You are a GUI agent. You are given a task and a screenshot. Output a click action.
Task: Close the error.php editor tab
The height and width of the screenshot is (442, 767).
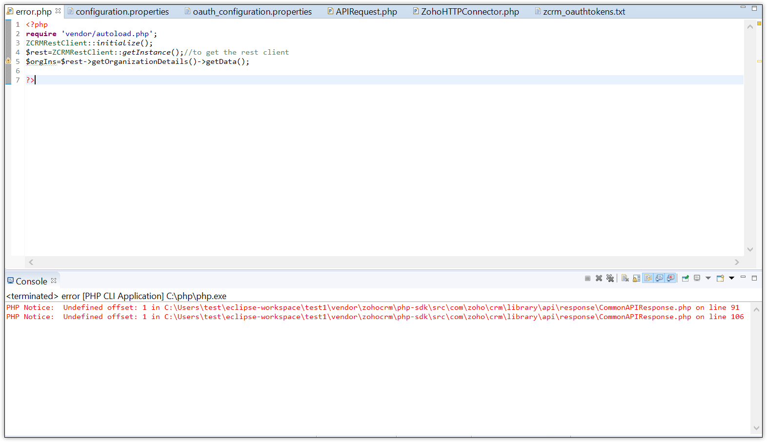point(58,11)
